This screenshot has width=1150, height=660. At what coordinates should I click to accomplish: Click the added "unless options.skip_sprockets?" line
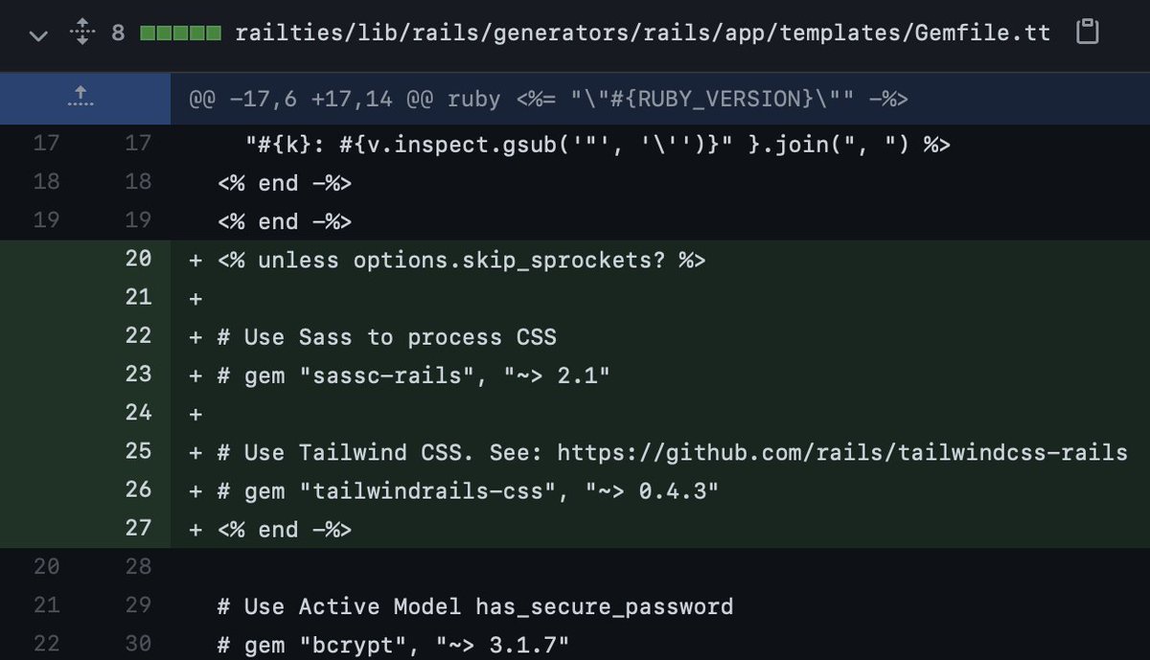(x=460, y=260)
